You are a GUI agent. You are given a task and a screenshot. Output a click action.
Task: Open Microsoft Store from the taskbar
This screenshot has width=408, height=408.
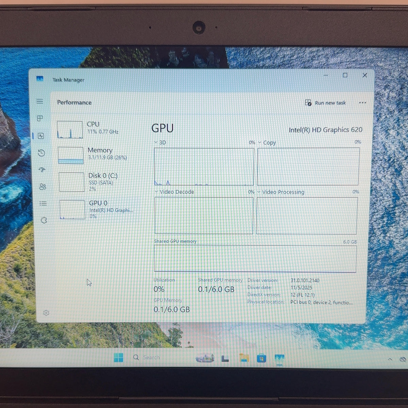[x=261, y=358]
